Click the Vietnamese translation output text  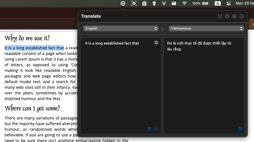pyautogui.click(x=199, y=46)
